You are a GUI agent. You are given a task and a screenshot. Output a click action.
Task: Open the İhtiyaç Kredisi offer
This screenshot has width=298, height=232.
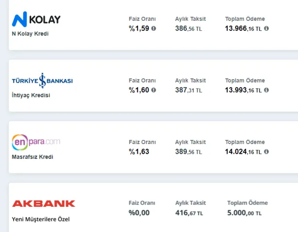coord(31,95)
